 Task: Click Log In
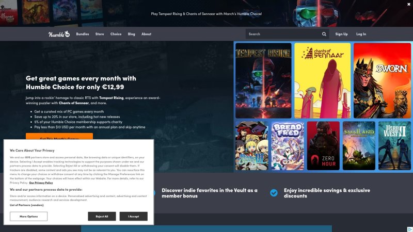point(361,34)
